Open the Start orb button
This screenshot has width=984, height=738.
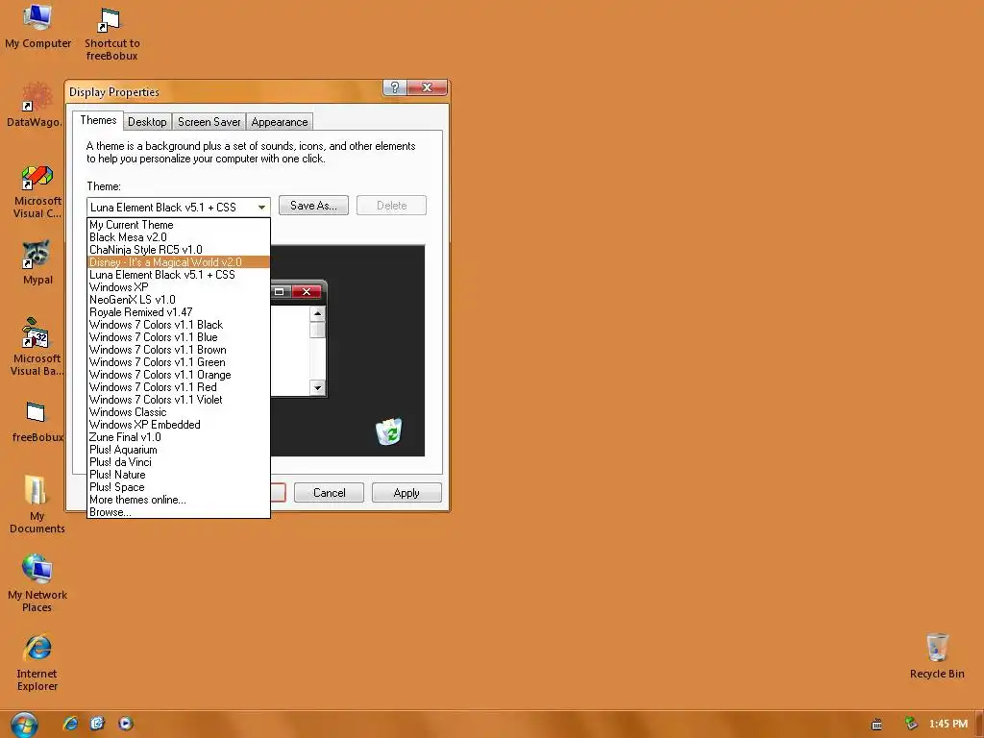pyautogui.click(x=24, y=725)
